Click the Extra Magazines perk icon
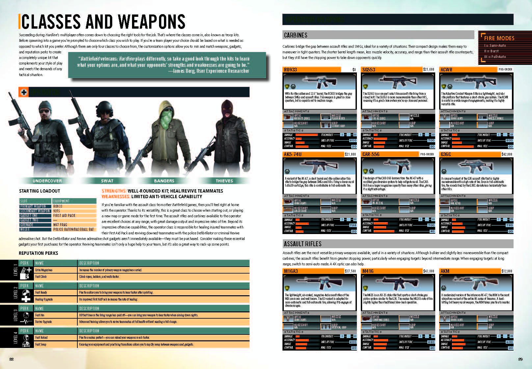532x369 pixels. pyautogui.click(x=26, y=271)
